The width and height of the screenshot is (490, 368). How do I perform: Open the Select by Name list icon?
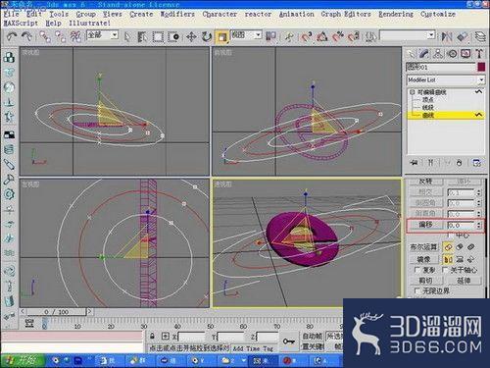pyautogui.click(x=142, y=37)
